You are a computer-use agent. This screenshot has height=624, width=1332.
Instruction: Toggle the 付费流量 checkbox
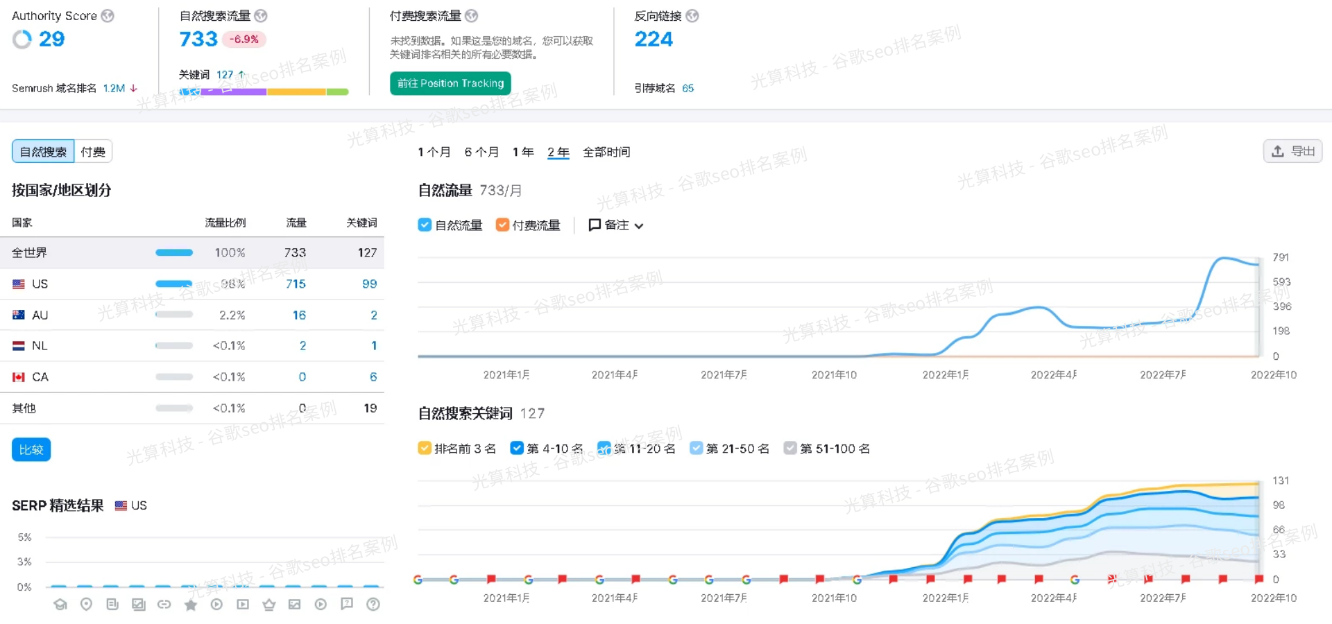coord(502,225)
